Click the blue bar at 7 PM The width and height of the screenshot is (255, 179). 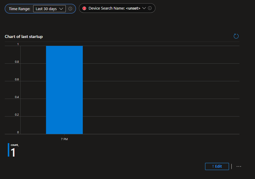click(64, 90)
